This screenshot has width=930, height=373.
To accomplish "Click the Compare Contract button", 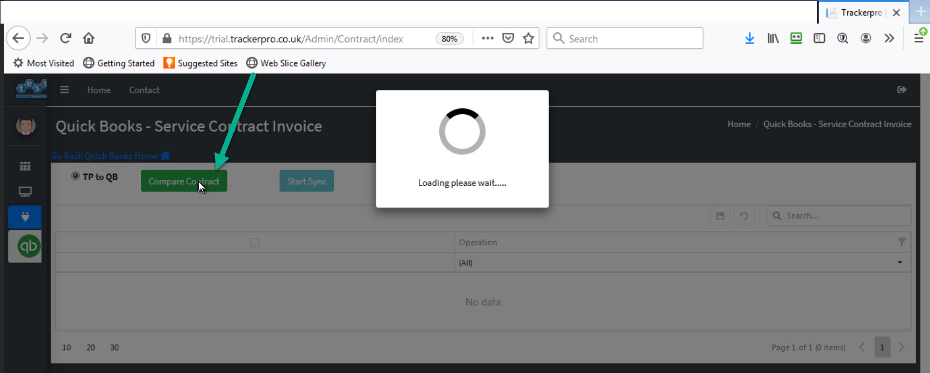I will pyautogui.click(x=184, y=181).
